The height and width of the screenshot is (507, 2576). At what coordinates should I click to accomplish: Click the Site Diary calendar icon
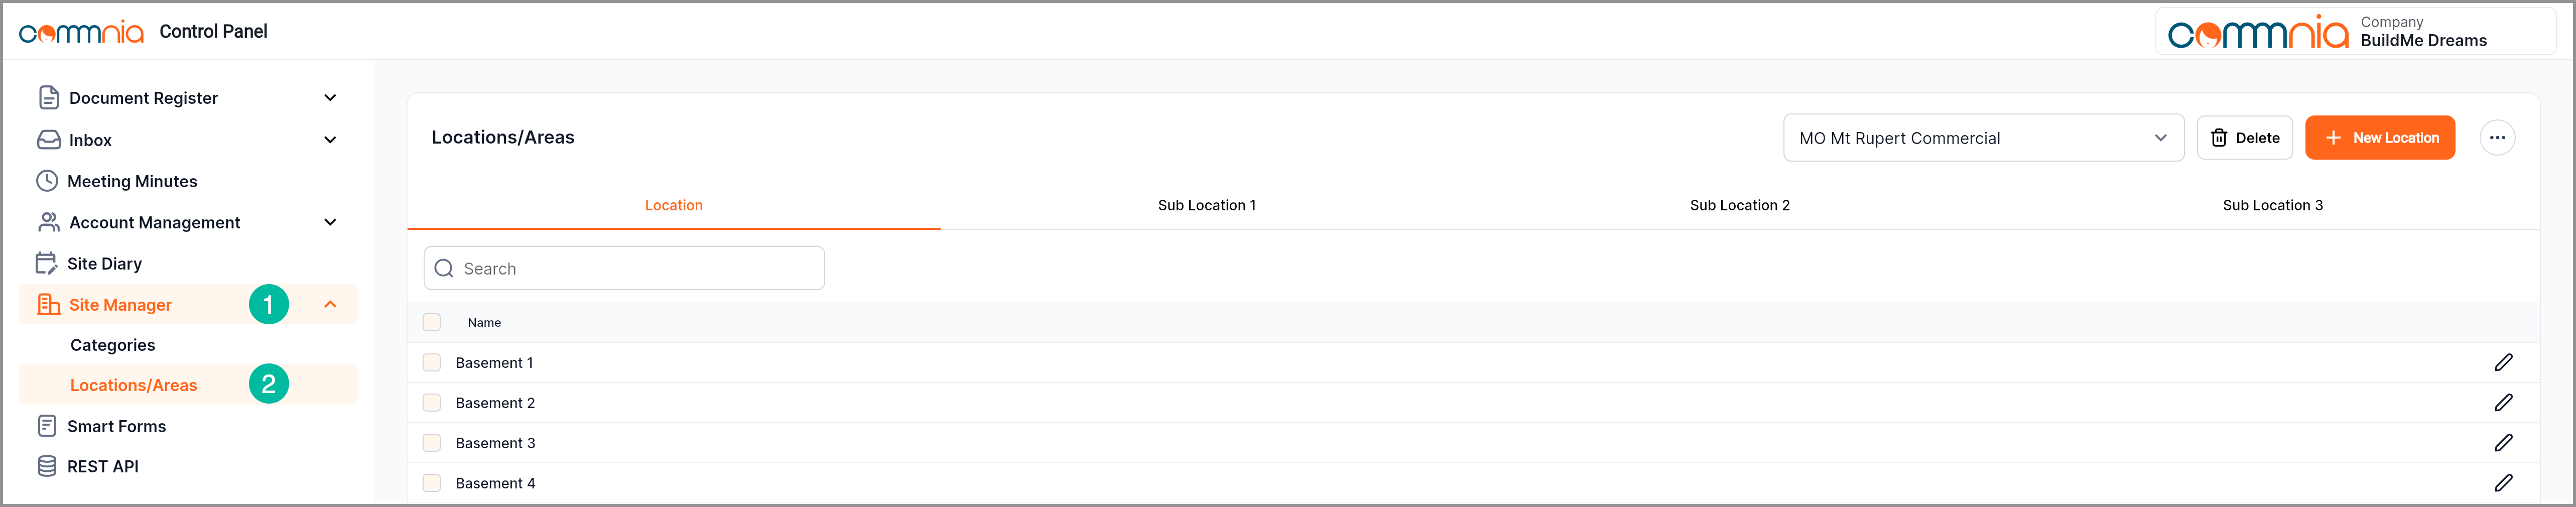47,264
